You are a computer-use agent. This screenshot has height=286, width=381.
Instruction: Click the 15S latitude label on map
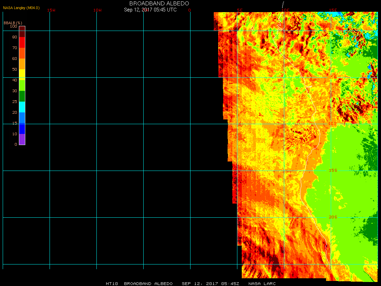333,170
